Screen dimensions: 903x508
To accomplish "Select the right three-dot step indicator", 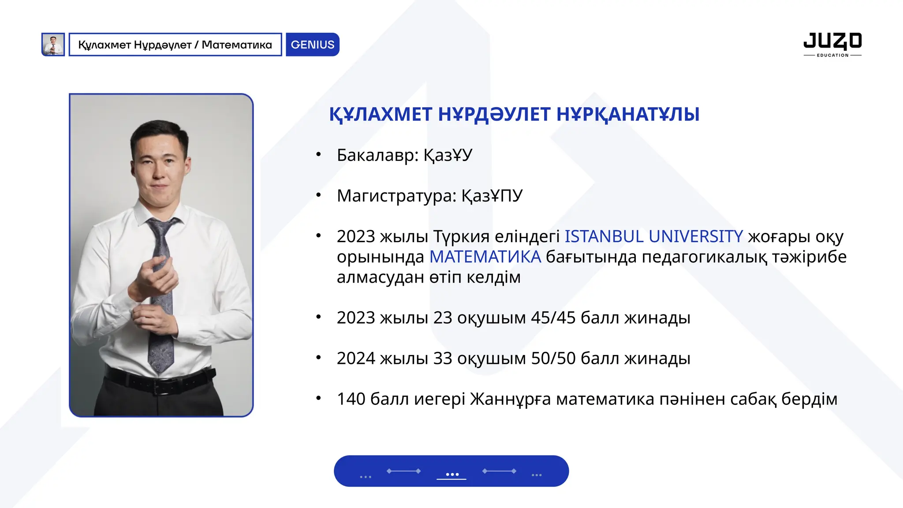I will tap(536, 475).
